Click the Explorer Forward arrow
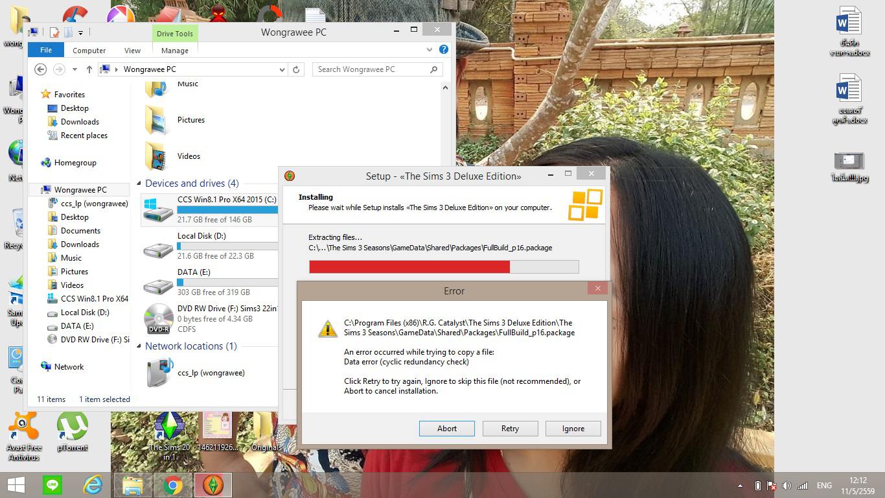 click(x=59, y=69)
